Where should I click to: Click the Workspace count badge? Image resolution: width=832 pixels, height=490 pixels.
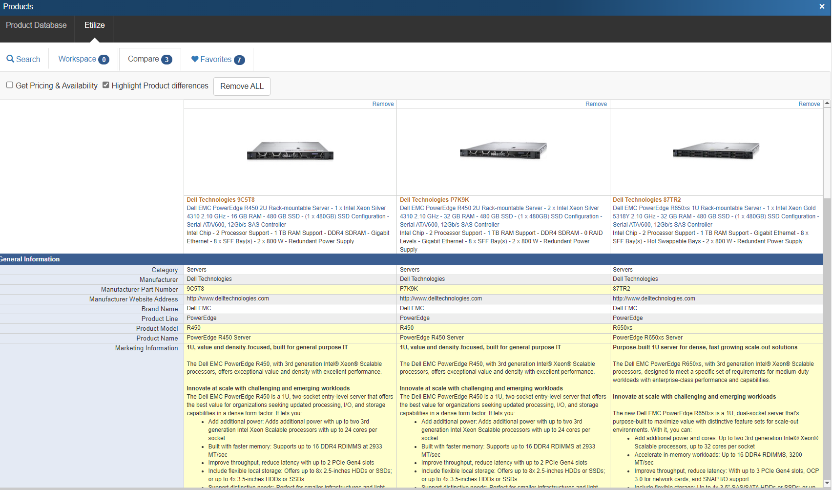pyautogui.click(x=104, y=60)
